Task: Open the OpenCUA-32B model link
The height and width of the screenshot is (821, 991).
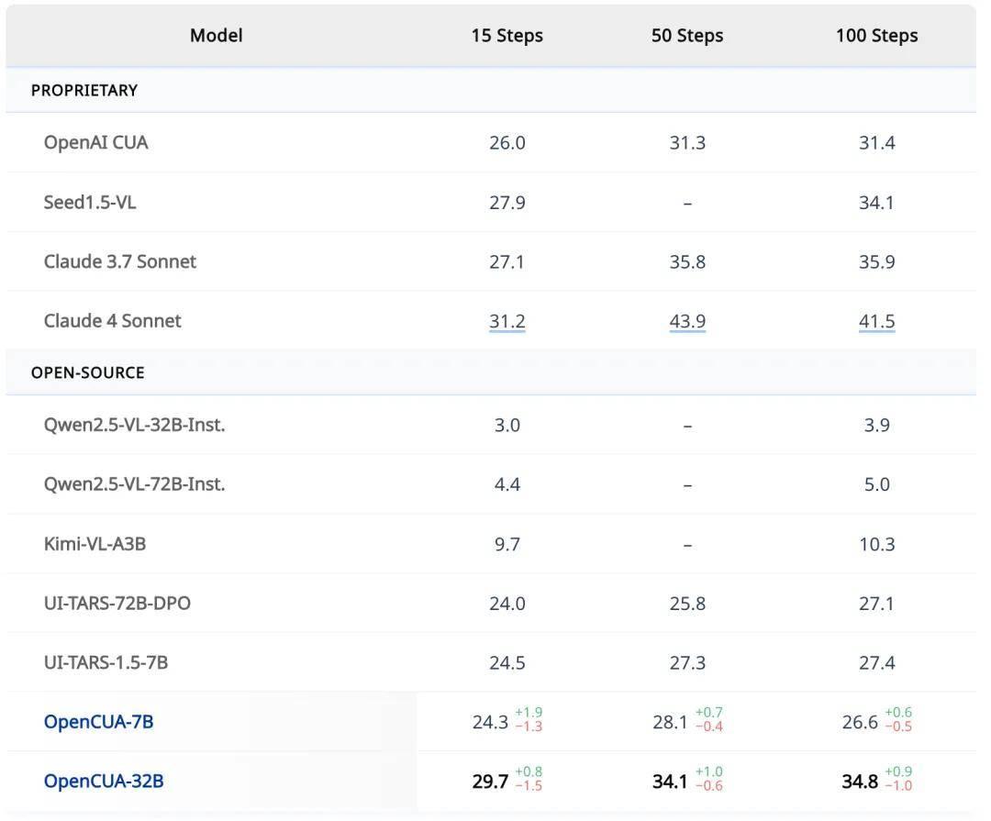Action: click(104, 782)
